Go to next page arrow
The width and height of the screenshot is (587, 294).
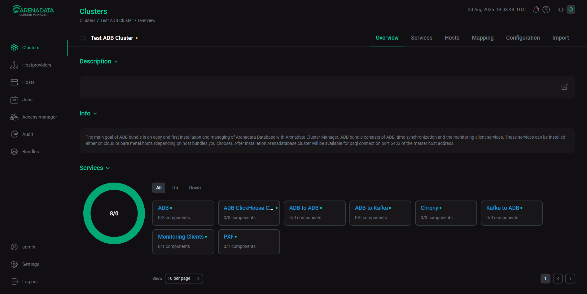570,279
